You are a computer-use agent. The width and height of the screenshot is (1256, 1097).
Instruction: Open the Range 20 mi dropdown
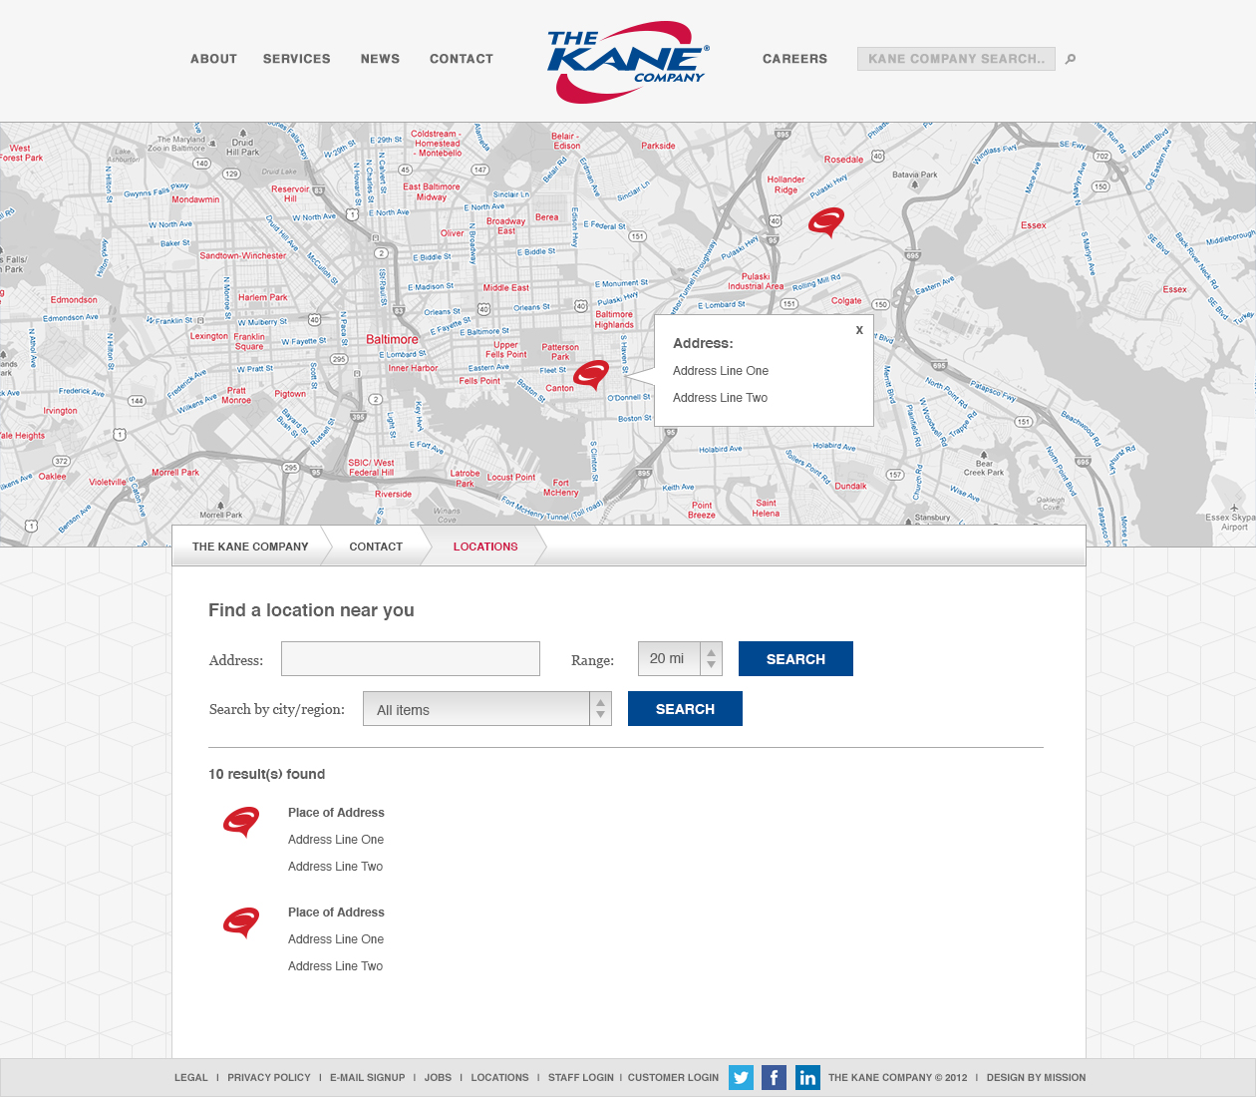680,659
